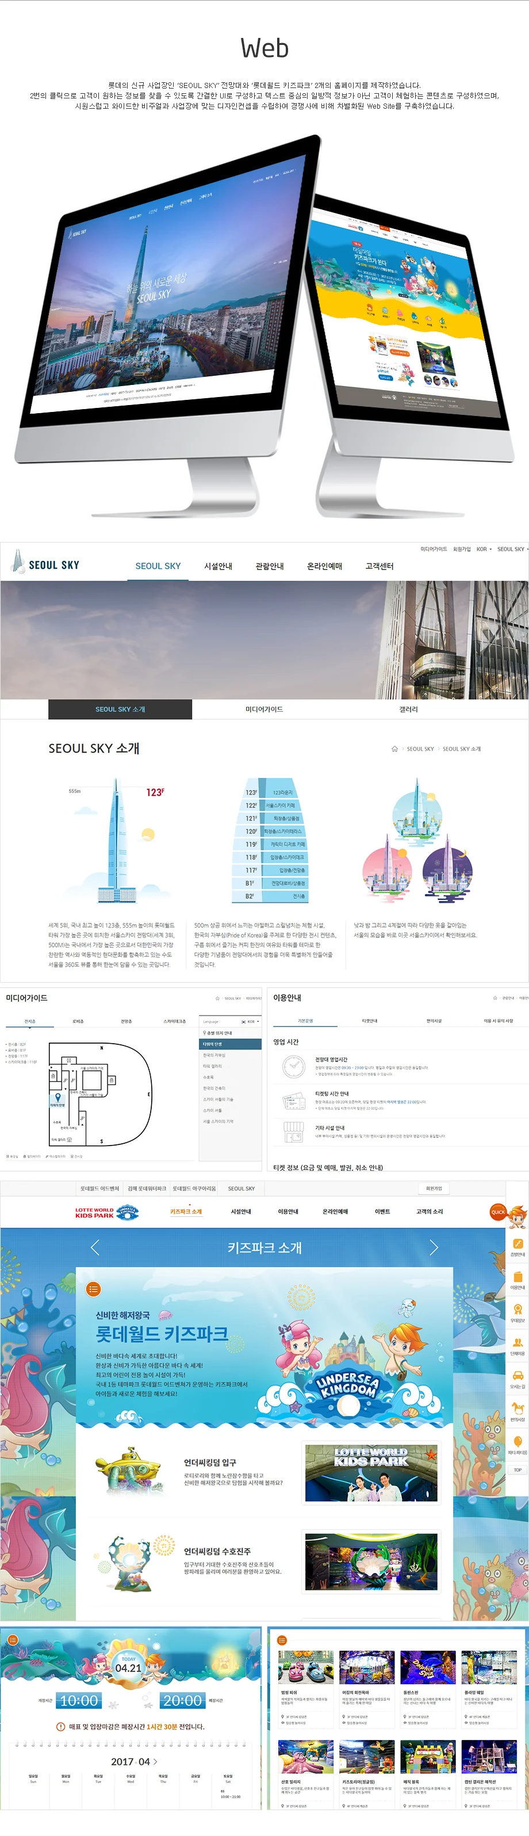Click the 미디어가이드 top utility link
529x1836 pixels.
click(x=434, y=549)
